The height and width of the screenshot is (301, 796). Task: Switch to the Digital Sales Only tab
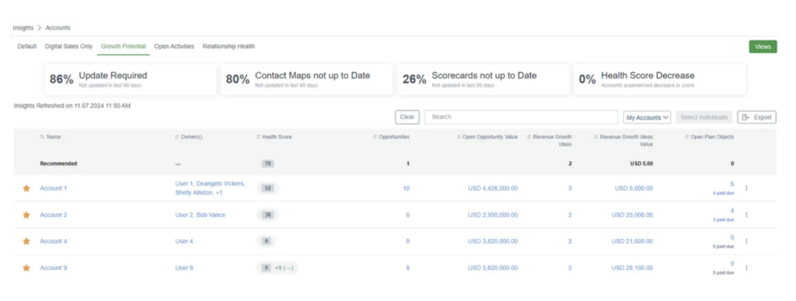pyautogui.click(x=69, y=46)
